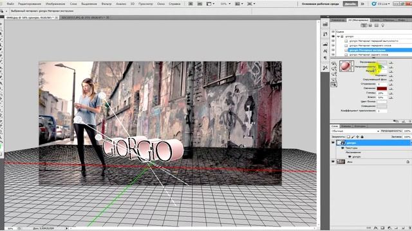
Task: Filter 3D panel by lights
Action: pyautogui.click(x=383, y=26)
